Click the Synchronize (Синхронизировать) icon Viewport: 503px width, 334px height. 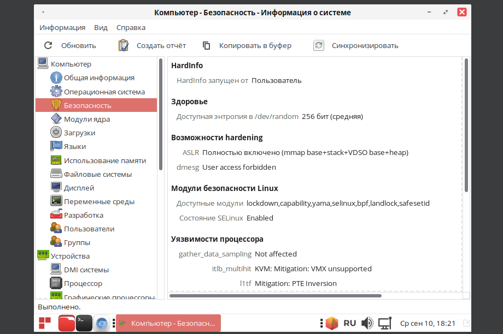[x=319, y=46]
